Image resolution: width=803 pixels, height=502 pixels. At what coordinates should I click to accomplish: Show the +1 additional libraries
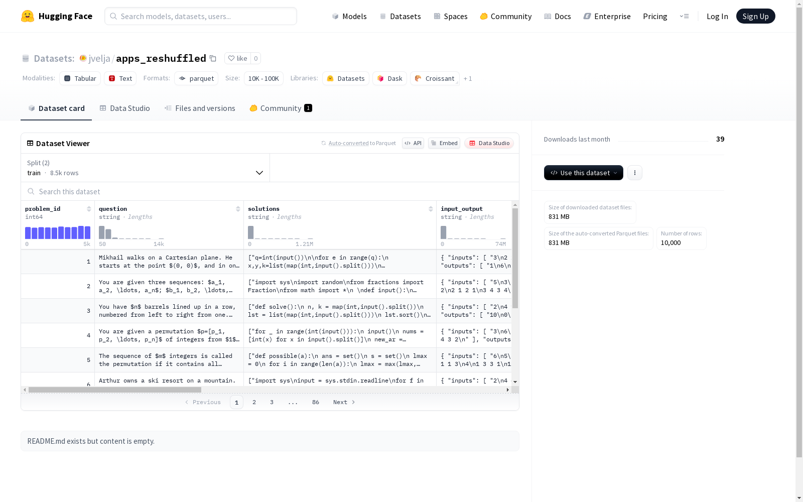(x=468, y=78)
